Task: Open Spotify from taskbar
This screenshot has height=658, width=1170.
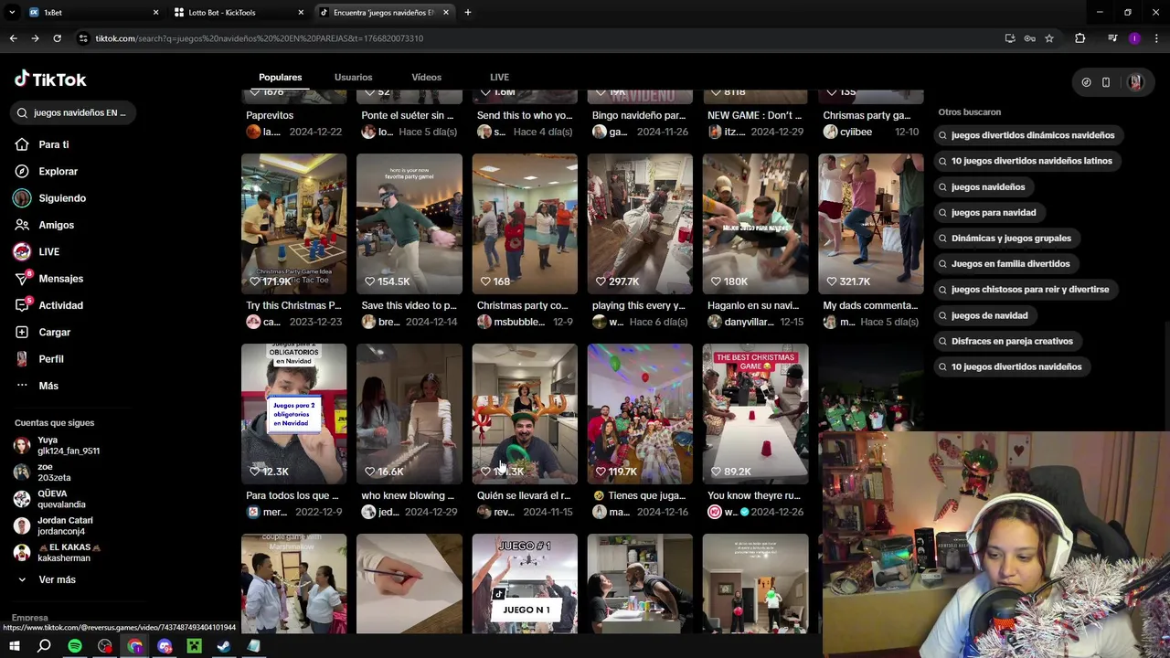Action: click(75, 646)
